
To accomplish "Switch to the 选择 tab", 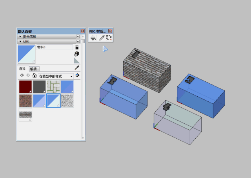I will (x=22, y=68).
